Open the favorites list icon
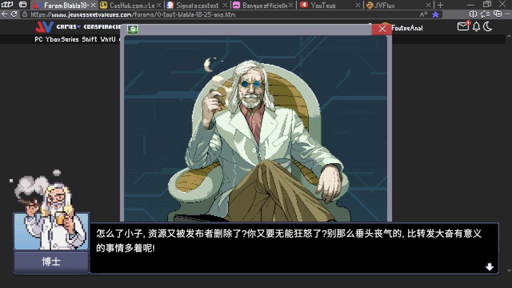 (x=485, y=14)
